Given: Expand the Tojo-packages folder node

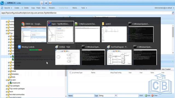Looking at the screenshot, I should [x=6, y=86].
